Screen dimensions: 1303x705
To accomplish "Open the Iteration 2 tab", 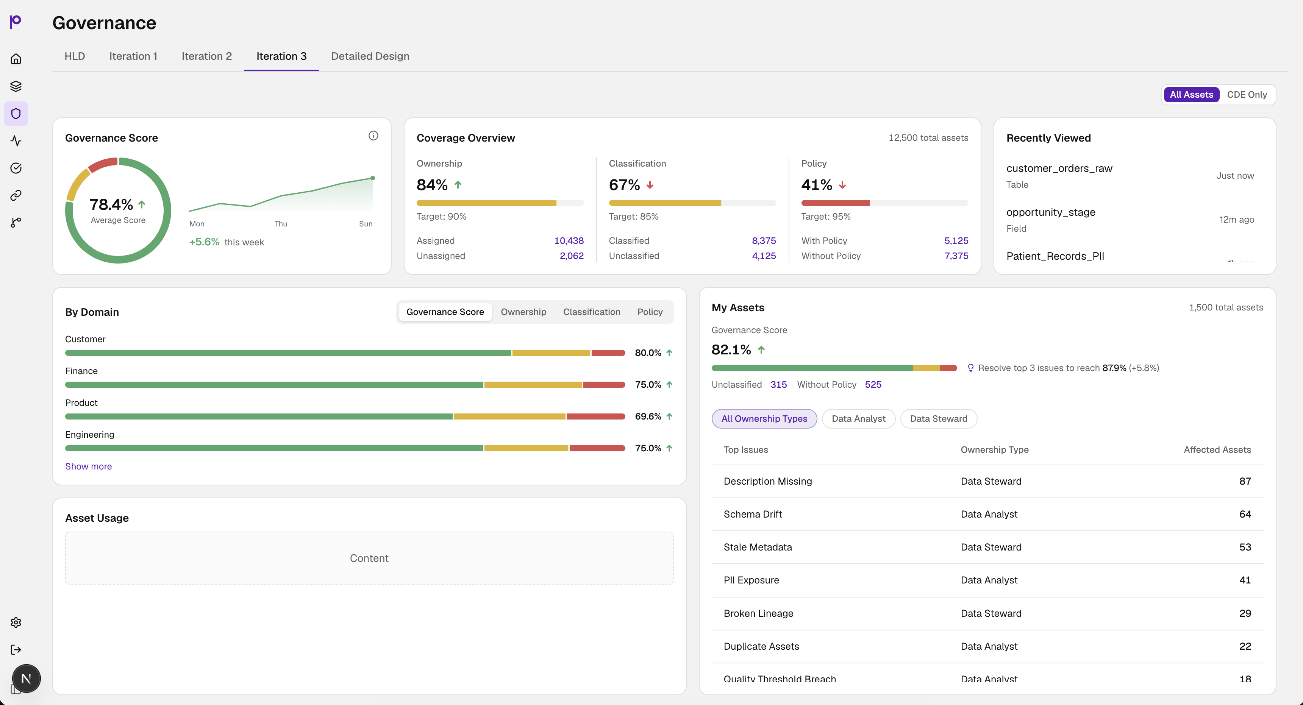I will click(206, 56).
